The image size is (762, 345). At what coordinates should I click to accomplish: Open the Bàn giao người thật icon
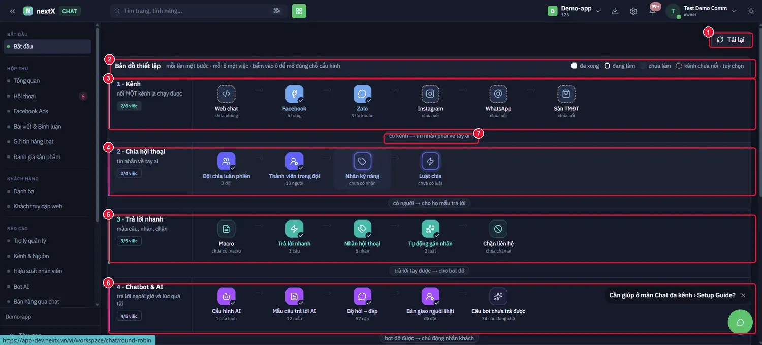[430, 297]
